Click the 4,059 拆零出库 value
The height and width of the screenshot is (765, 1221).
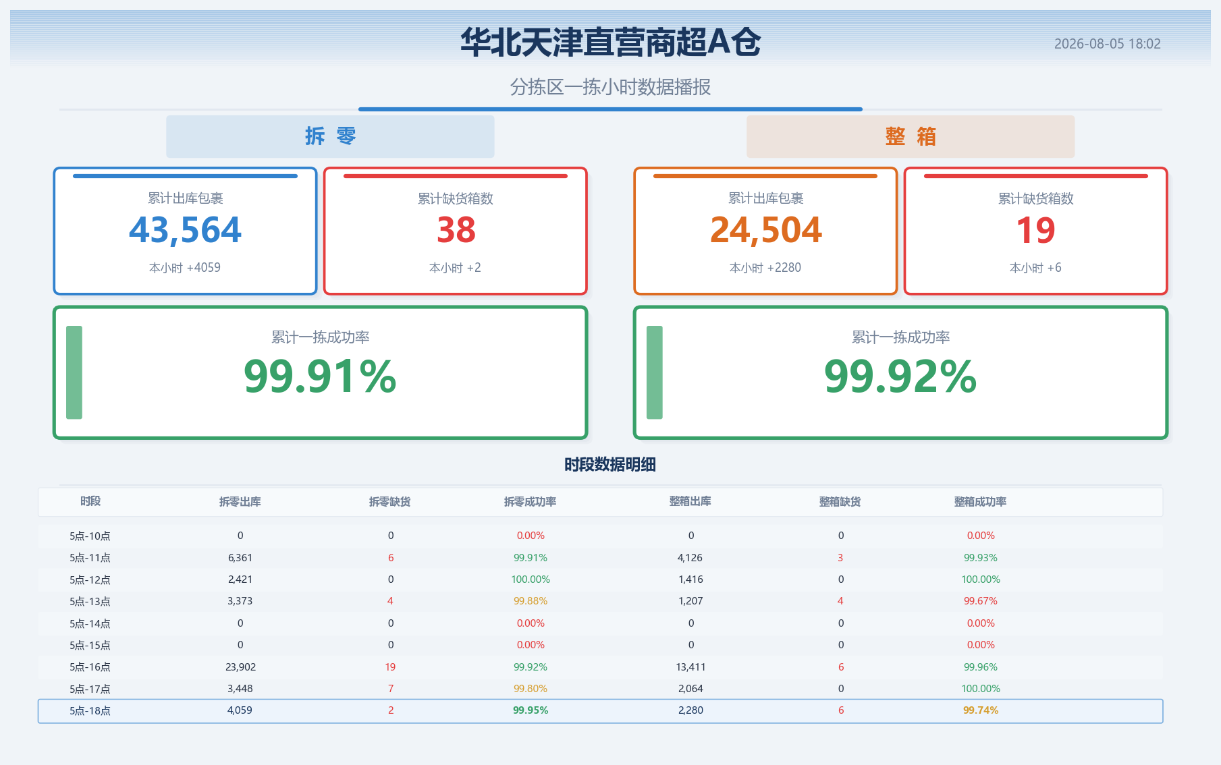240,710
